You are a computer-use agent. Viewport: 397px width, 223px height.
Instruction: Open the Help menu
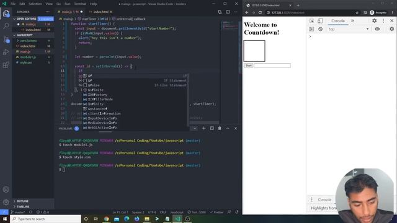tap(94, 4)
